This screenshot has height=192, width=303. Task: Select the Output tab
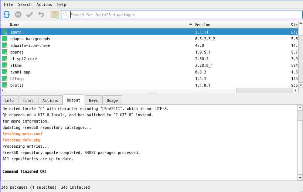click(74, 100)
